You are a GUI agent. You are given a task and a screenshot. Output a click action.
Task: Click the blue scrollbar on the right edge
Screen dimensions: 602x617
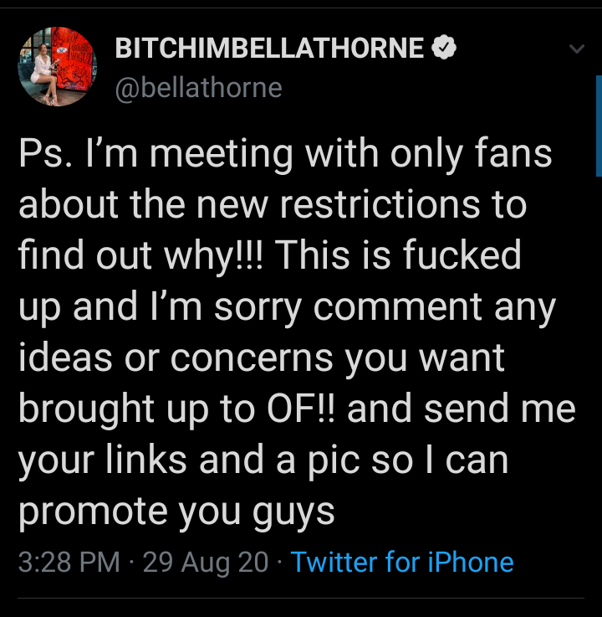[x=599, y=126]
